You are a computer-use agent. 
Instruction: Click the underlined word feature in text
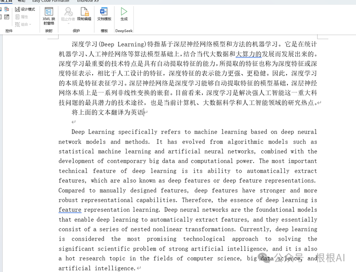70,210
